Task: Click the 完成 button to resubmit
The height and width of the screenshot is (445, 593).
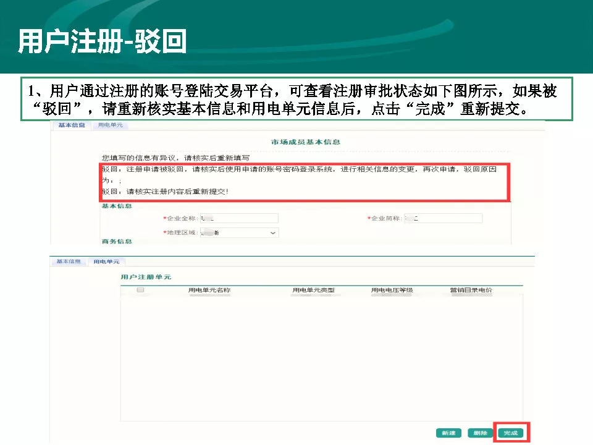Action: 510,433
